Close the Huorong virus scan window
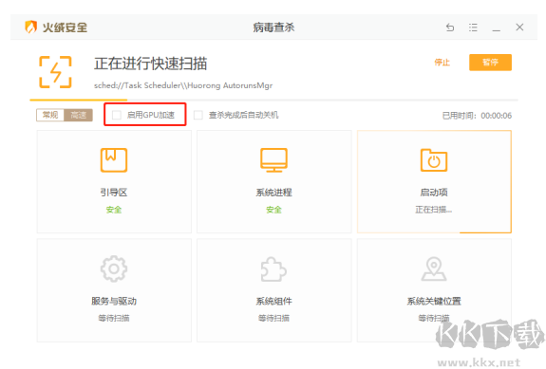 pyautogui.click(x=519, y=27)
